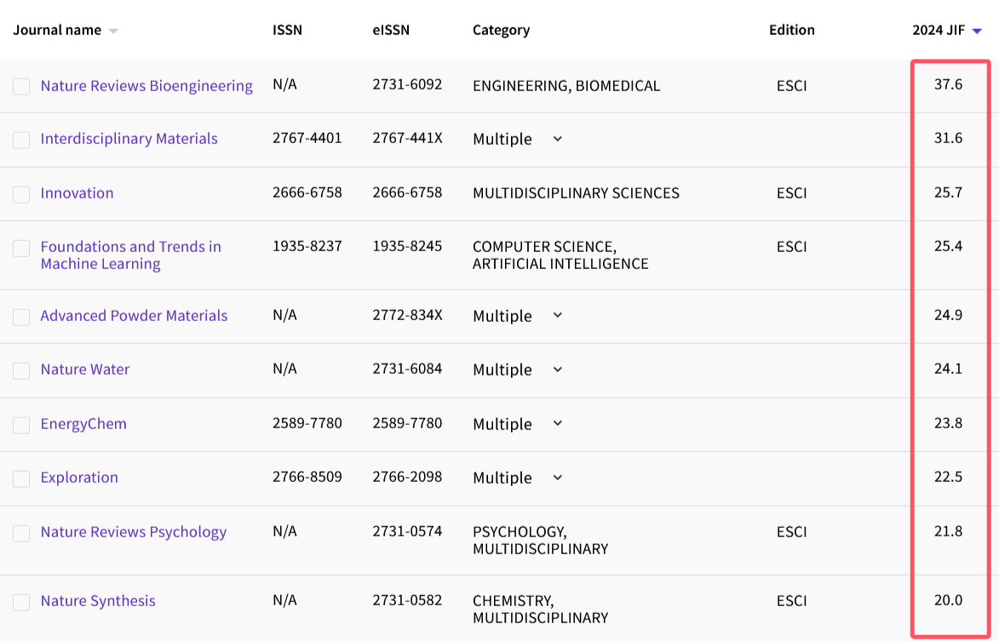Screen dimensions: 999x641
Task: Tick the checkbox beside Innovation journal
Action: click(x=21, y=194)
